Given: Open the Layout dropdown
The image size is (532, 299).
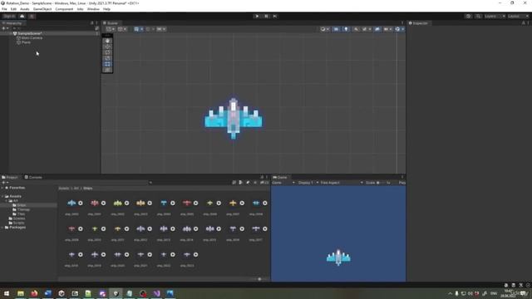Looking at the screenshot, I should [518, 17].
